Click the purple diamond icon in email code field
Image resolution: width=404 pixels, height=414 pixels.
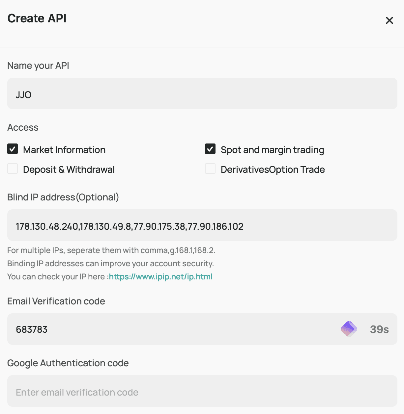(349, 329)
